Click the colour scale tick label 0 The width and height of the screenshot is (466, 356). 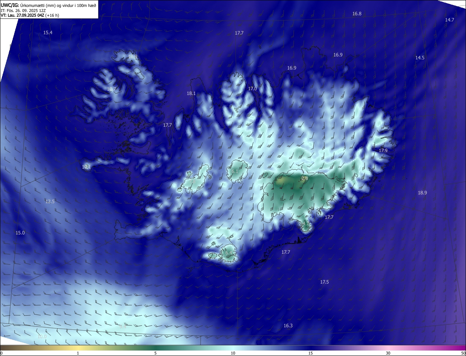coord(1,353)
